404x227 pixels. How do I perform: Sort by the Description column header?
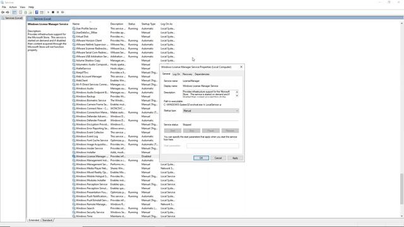pos(118,24)
